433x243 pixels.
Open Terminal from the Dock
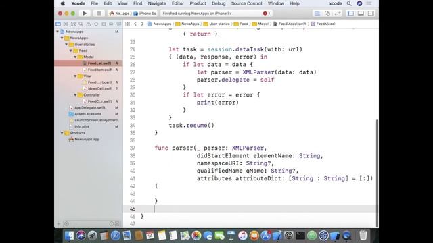pos(300,236)
